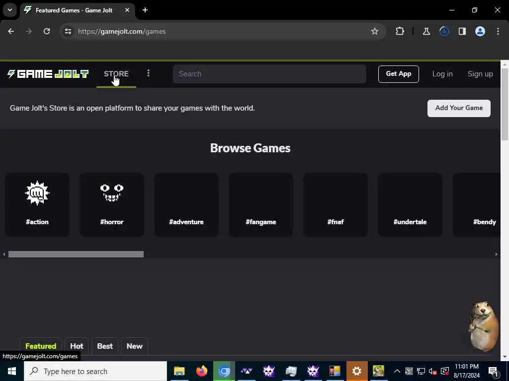Viewport: 509px width, 381px height.
Task: Open the site information icon in the address bar
Action: (x=68, y=31)
